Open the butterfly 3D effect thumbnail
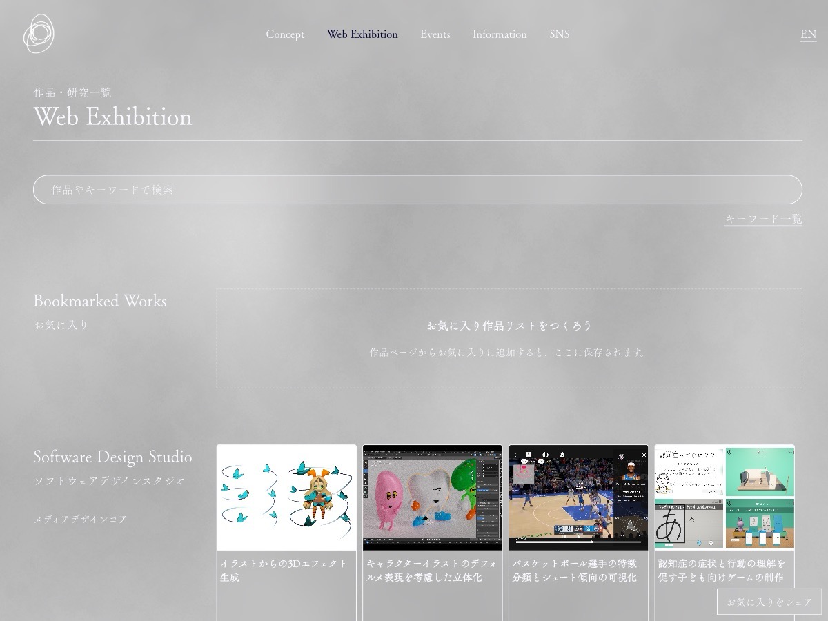Image resolution: width=828 pixels, height=621 pixels. pyautogui.click(x=286, y=497)
